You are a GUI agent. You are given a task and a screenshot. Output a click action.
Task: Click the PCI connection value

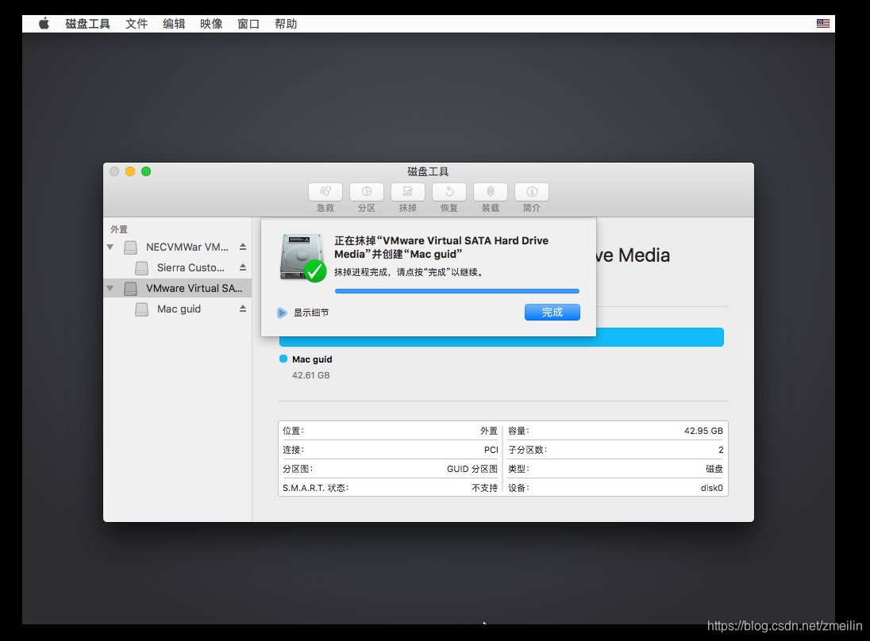click(x=491, y=450)
